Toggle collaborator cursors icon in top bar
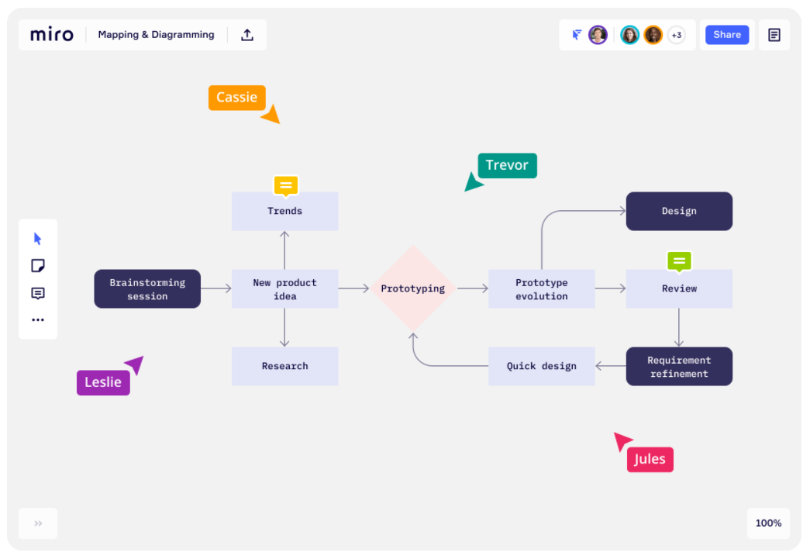The image size is (810, 556). (x=577, y=35)
